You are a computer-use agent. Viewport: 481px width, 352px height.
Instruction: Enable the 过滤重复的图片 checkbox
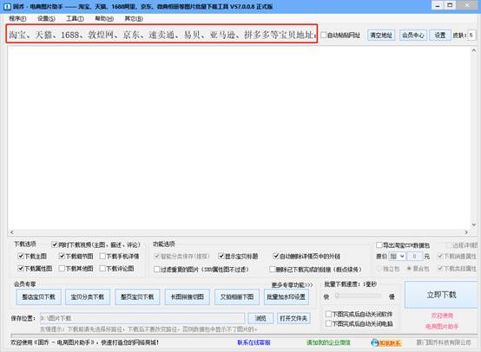(x=157, y=270)
